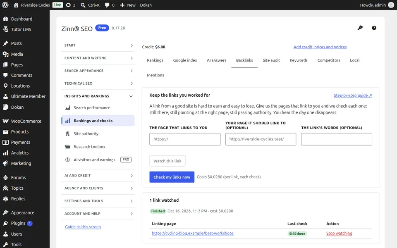Image resolution: width=397 pixels, height=248 pixels.
Task: Click the search magnifier Ctrl+K icon
Action: (x=83, y=5)
